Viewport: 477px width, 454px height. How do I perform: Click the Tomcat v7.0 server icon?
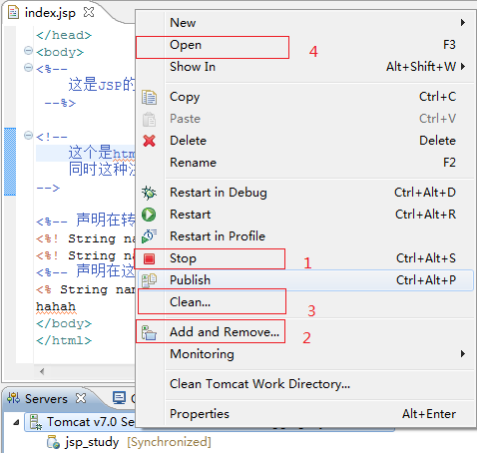tap(35, 422)
